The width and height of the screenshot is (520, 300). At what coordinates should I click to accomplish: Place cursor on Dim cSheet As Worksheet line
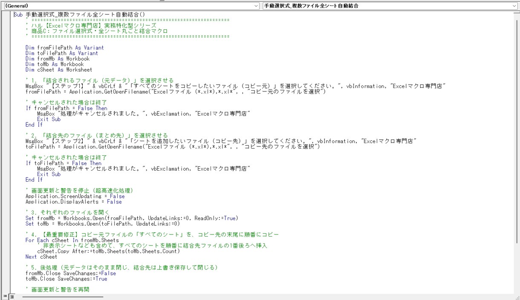tap(58, 70)
